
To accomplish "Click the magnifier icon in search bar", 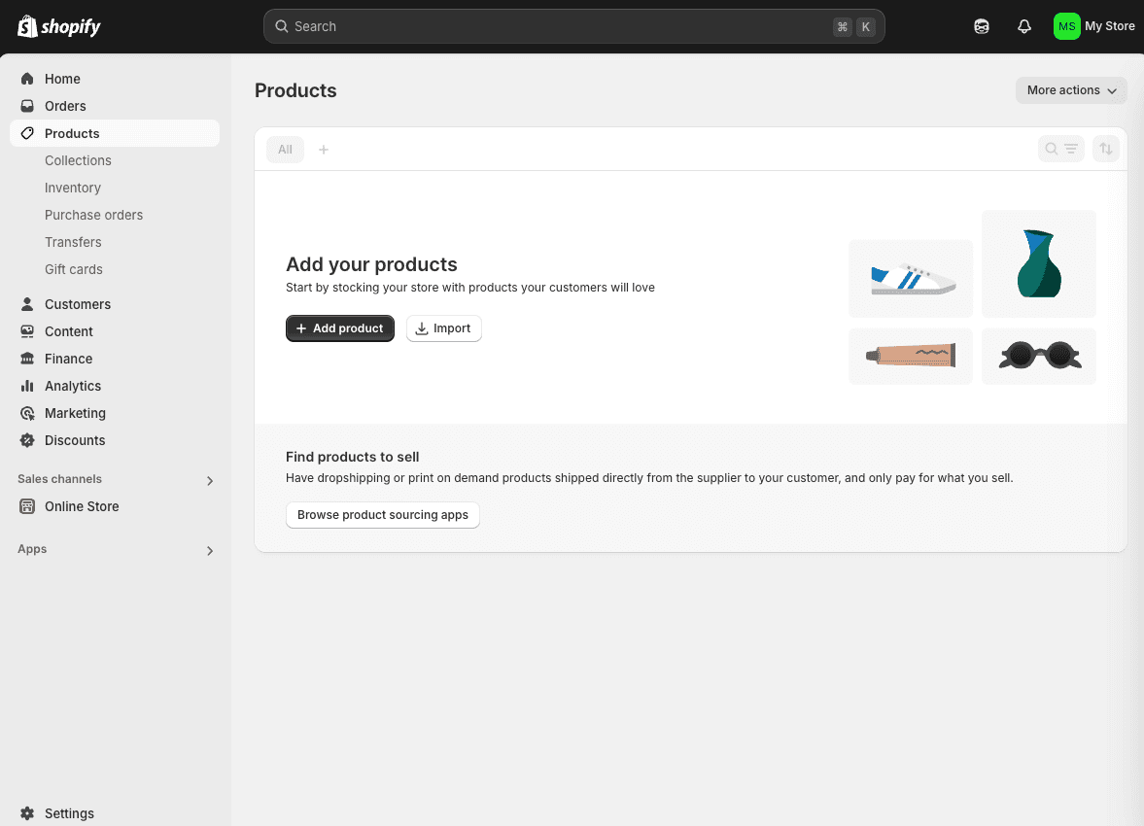I will click(x=282, y=26).
